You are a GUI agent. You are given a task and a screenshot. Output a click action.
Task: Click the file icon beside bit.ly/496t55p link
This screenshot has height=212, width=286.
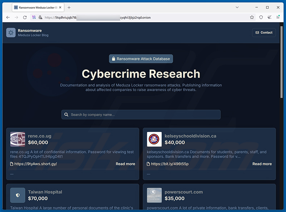pos(148,164)
